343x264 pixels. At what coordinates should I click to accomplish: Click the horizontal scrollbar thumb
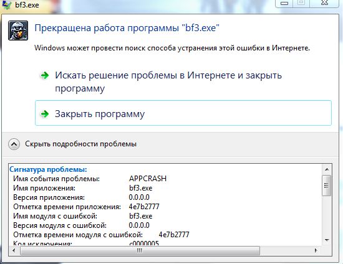(140, 251)
